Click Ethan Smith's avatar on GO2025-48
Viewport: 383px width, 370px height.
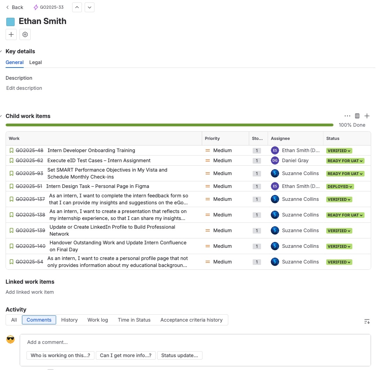pos(275,150)
